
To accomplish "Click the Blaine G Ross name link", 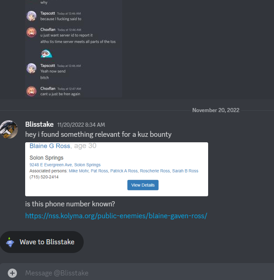I will tap(50, 146).
